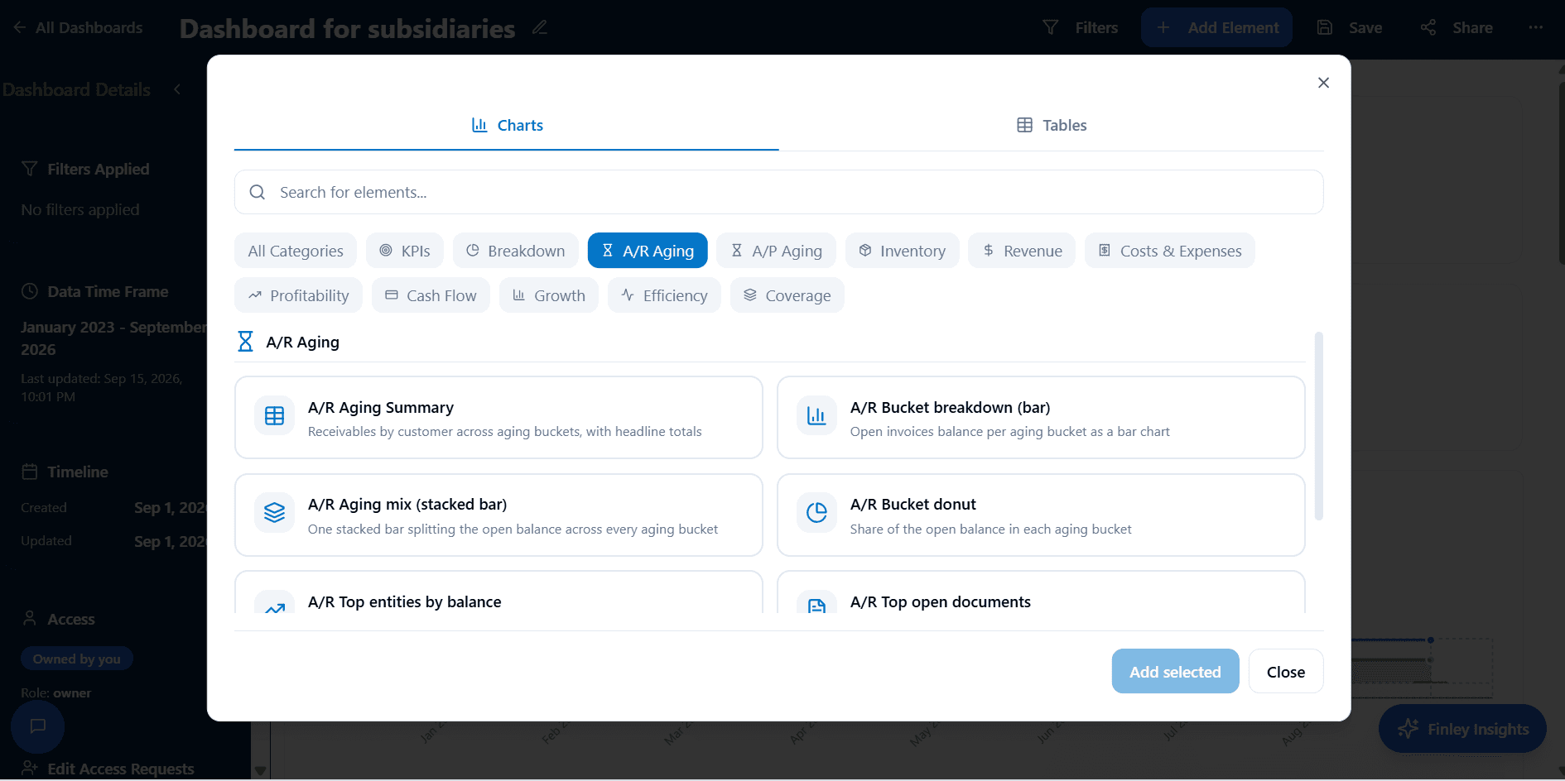Image resolution: width=1565 pixels, height=781 pixels.
Task: Click the clock icon beside Data Time Frame
Action: pos(30,291)
